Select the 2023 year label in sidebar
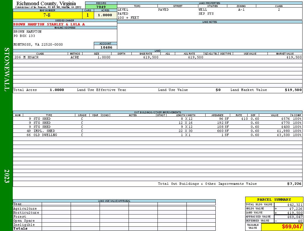 (x=6, y=176)
